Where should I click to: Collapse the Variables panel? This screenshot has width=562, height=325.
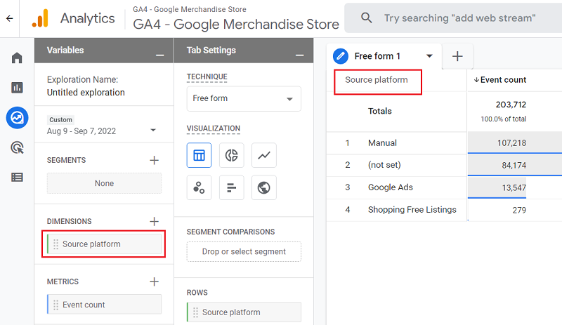[x=159, y=51]
